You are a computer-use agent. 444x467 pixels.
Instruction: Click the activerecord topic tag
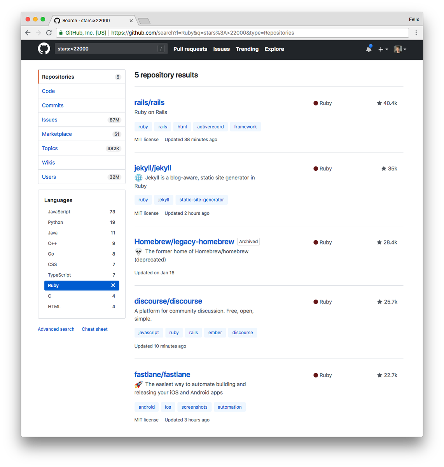coord(210,127)
